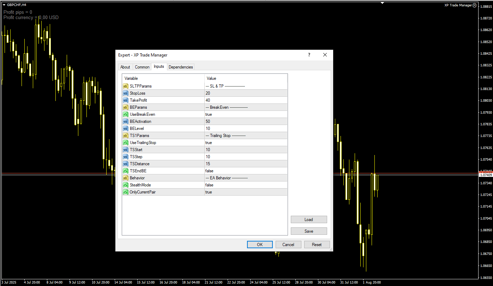Click the green icon beside UseTrailingStop
This screenshot has height=286, width=493.
125,142
